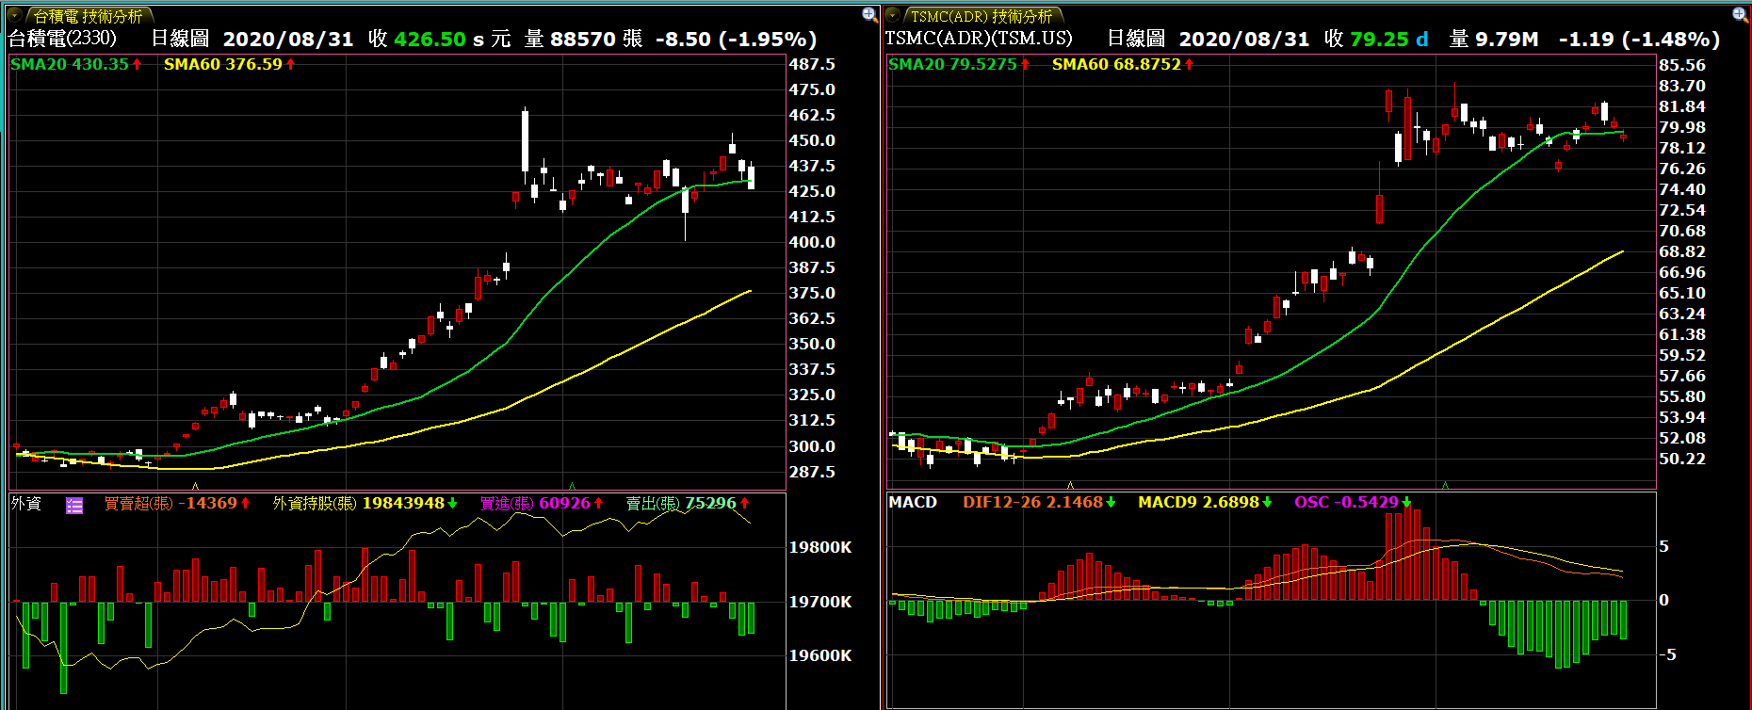
Task: Click the 68.82 price axis label
Action: coord(1682,251)
